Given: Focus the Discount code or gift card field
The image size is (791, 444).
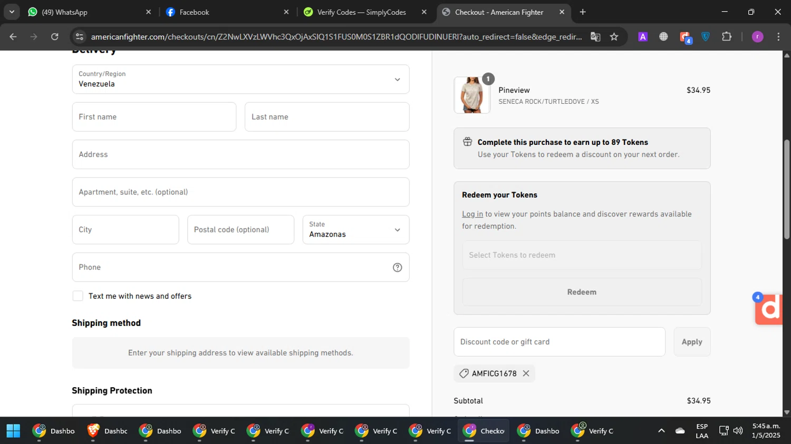Looking at the screenshot, I should (x=560, y=342).
